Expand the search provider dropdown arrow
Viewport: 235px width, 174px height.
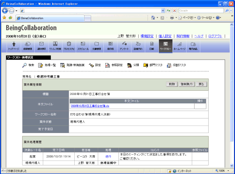231,11
